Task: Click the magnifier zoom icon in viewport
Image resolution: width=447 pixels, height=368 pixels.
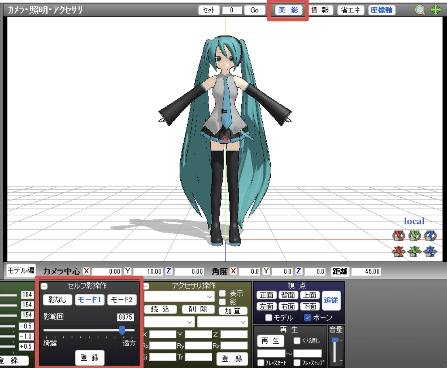Action: pos(420,10)
